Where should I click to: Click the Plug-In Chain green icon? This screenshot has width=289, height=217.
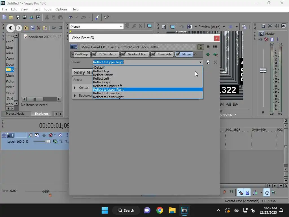[x=208, y=54]
